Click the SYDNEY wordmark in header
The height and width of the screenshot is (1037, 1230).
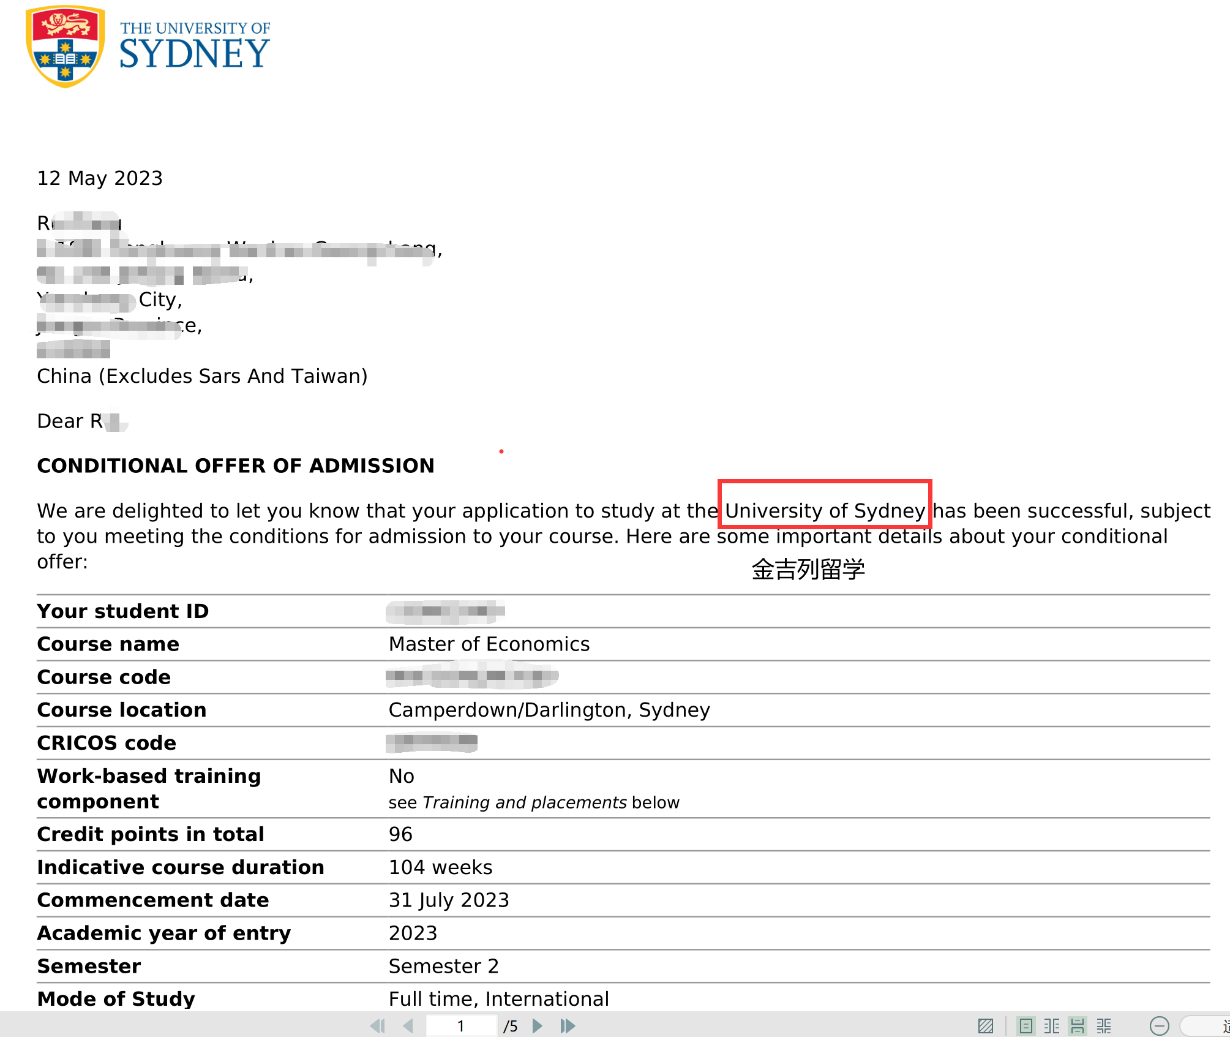(194, 54)
